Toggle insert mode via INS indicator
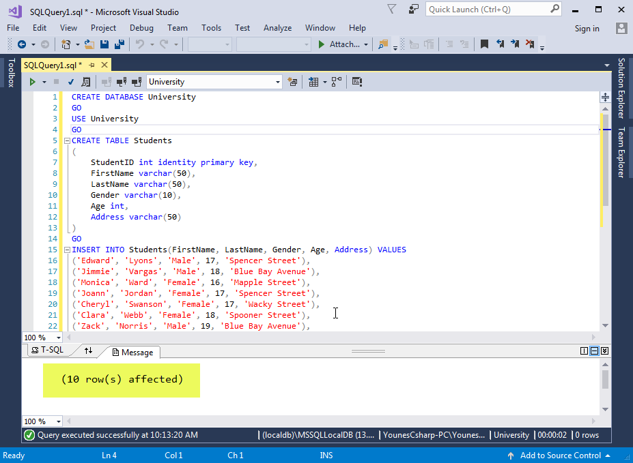This screenshot has width=633, height=463. (326, 455)
